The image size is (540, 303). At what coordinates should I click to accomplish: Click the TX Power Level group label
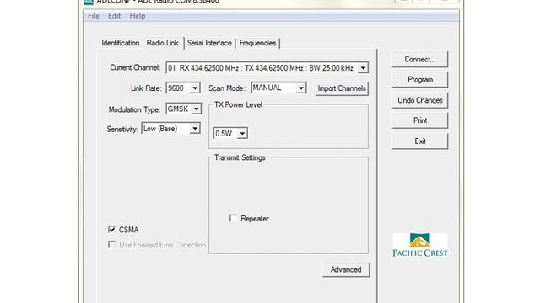tap(238, 104)
